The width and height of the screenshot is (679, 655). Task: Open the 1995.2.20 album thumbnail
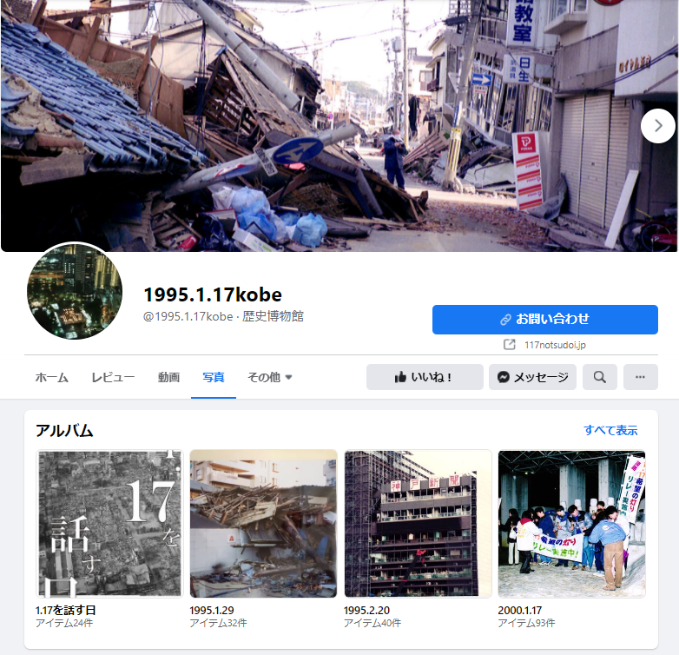click(418, 524)
